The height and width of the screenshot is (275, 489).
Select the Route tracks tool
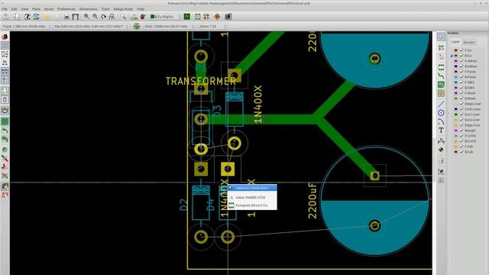click(441, 76)
